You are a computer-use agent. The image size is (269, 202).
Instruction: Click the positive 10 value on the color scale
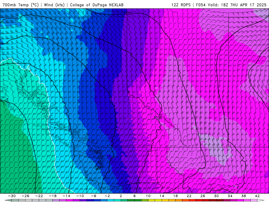(x=148, y=196)
